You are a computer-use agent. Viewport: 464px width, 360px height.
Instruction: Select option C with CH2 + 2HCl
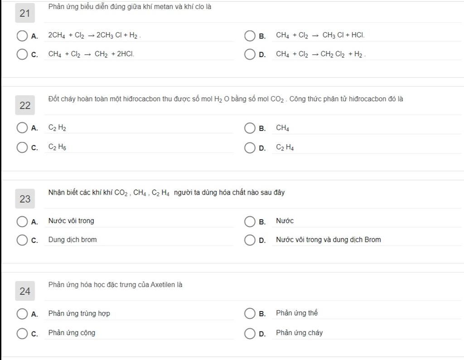[x=22, y=54]
